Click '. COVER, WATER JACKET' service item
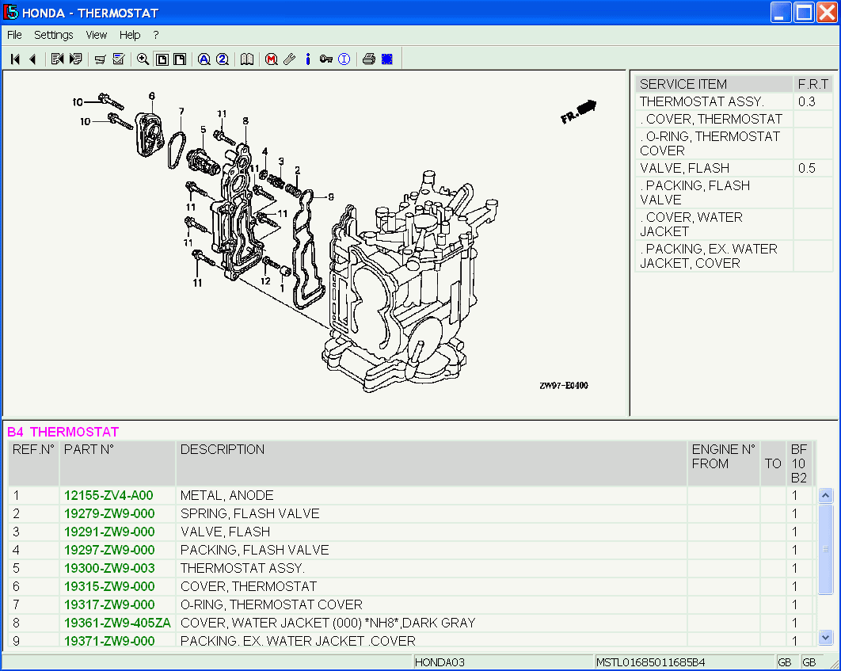The width and height of the screenshot is (841, 671). (691, 224)
